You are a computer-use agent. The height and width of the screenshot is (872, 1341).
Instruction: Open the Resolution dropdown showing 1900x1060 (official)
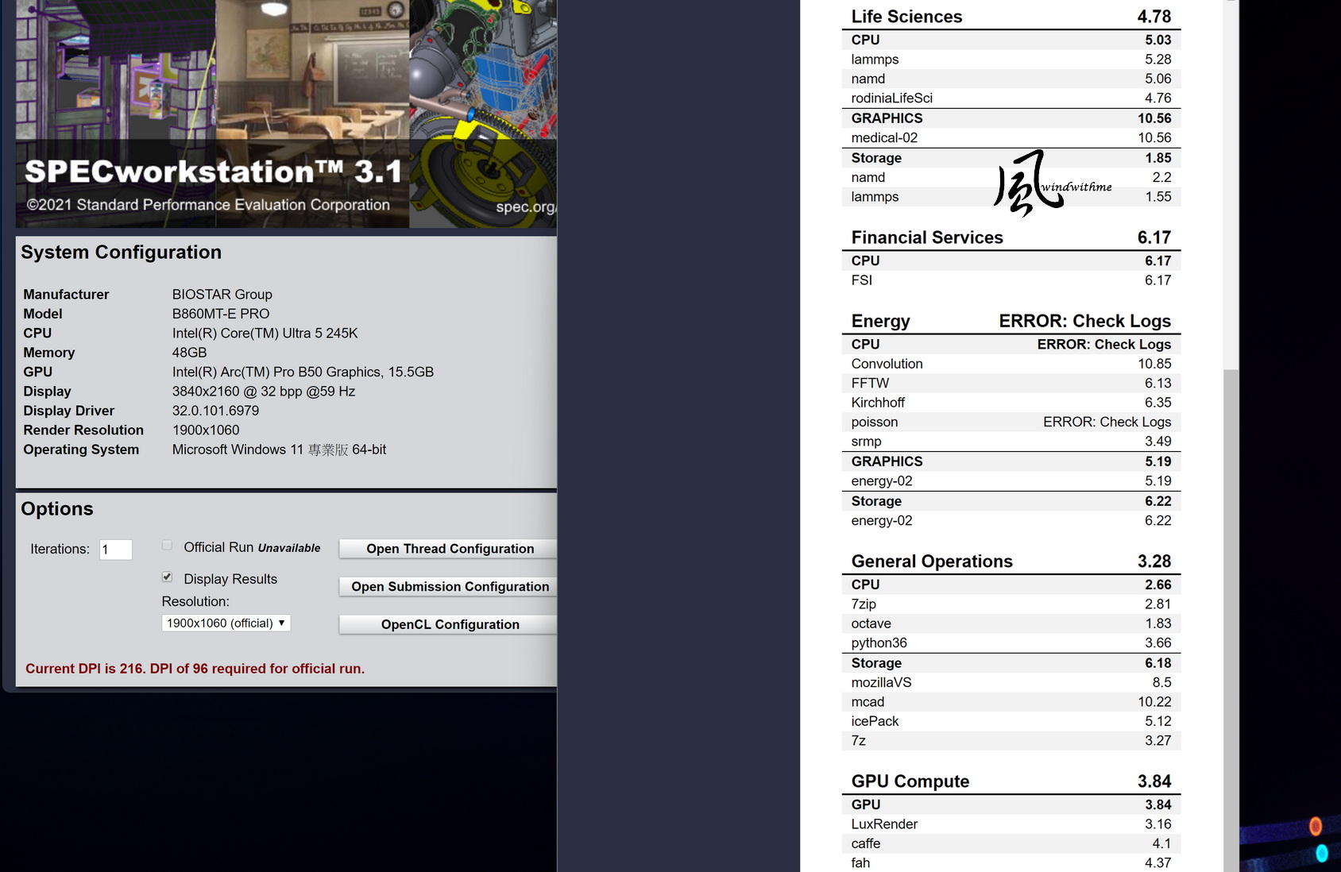(226, 623)
